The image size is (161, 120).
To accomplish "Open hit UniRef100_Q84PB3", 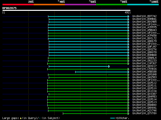I will [144, 97].
